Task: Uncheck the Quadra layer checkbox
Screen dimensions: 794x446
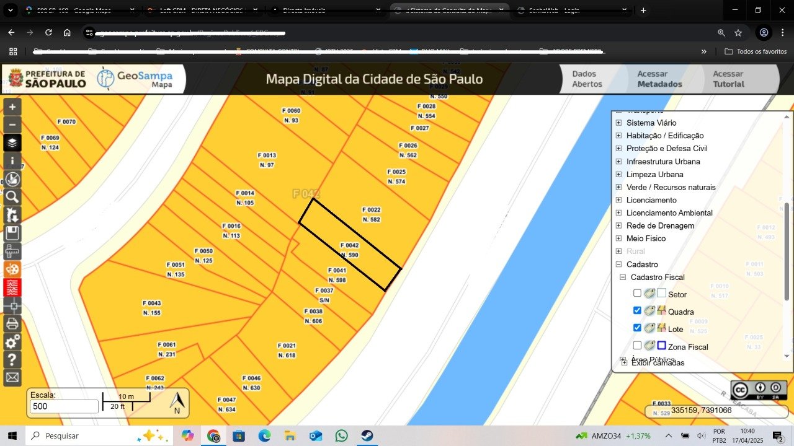Action: point(637,311)
